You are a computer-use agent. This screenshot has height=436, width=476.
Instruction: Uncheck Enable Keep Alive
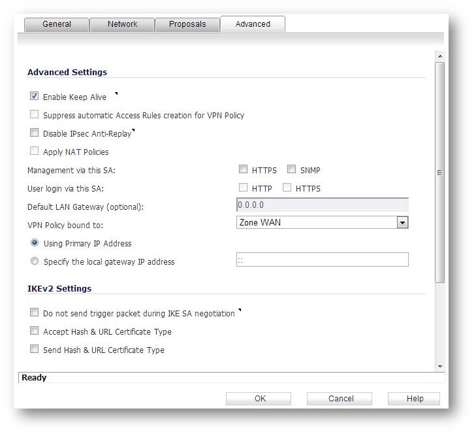35,96
